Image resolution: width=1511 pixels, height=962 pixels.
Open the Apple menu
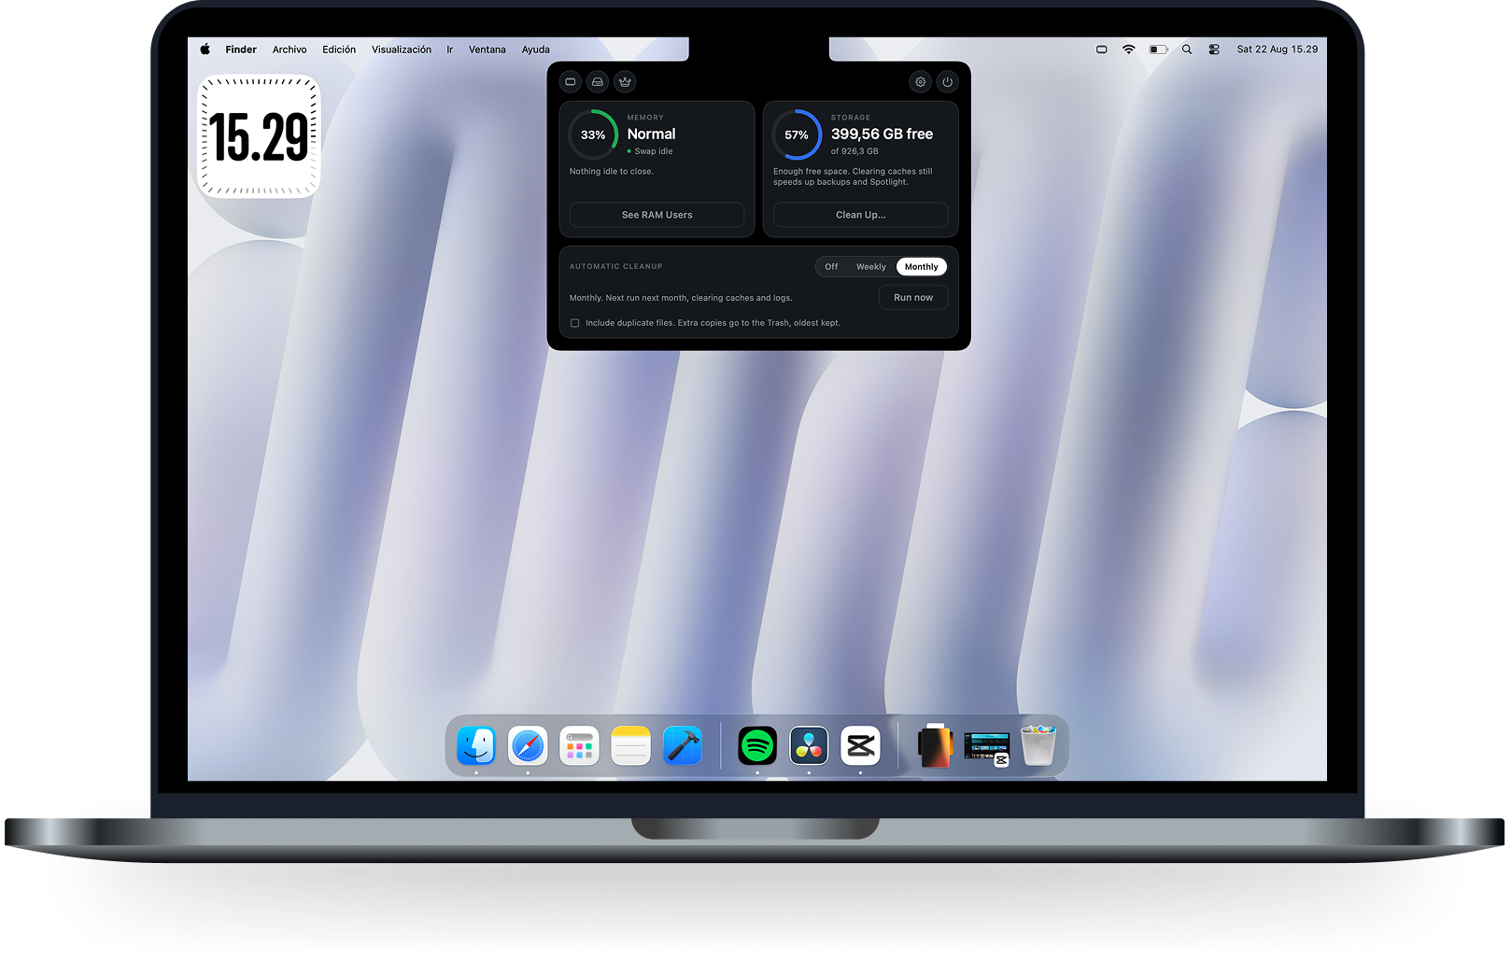click(x=205, y=50)
